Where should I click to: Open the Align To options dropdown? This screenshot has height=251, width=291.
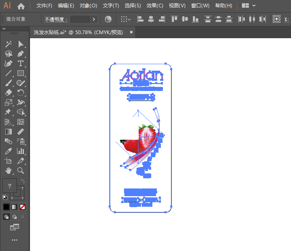click(126, 19)
